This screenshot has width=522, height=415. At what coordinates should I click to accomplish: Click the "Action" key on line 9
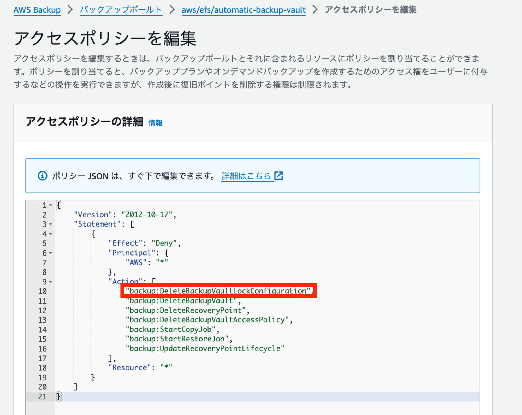(x=125, y=281)
